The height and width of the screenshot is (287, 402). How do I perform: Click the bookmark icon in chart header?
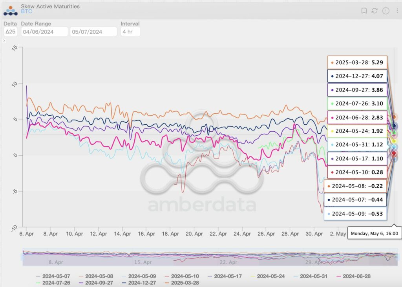pos(364,11)
